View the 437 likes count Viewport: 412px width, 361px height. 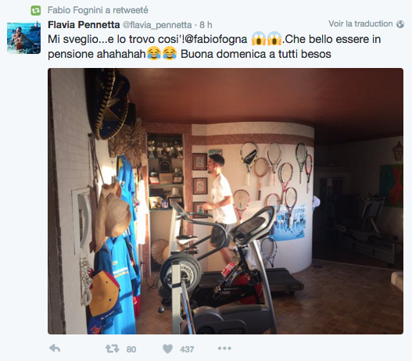pos(187,349)
